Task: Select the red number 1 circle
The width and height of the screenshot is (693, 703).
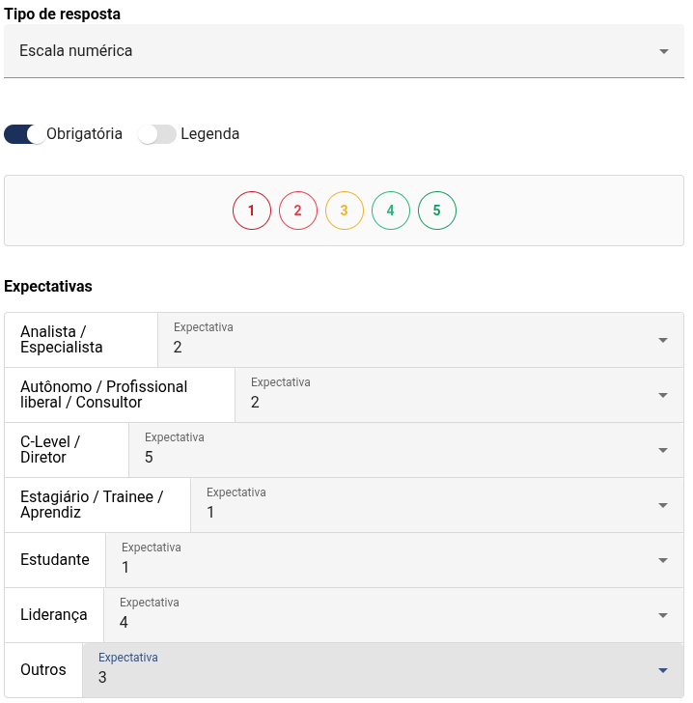Action: click(251, 211)
